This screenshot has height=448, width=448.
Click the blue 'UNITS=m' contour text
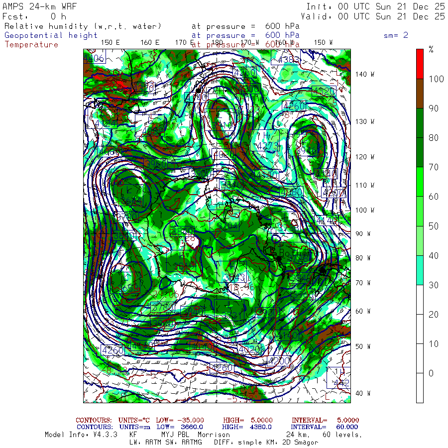tap(135, 427)
